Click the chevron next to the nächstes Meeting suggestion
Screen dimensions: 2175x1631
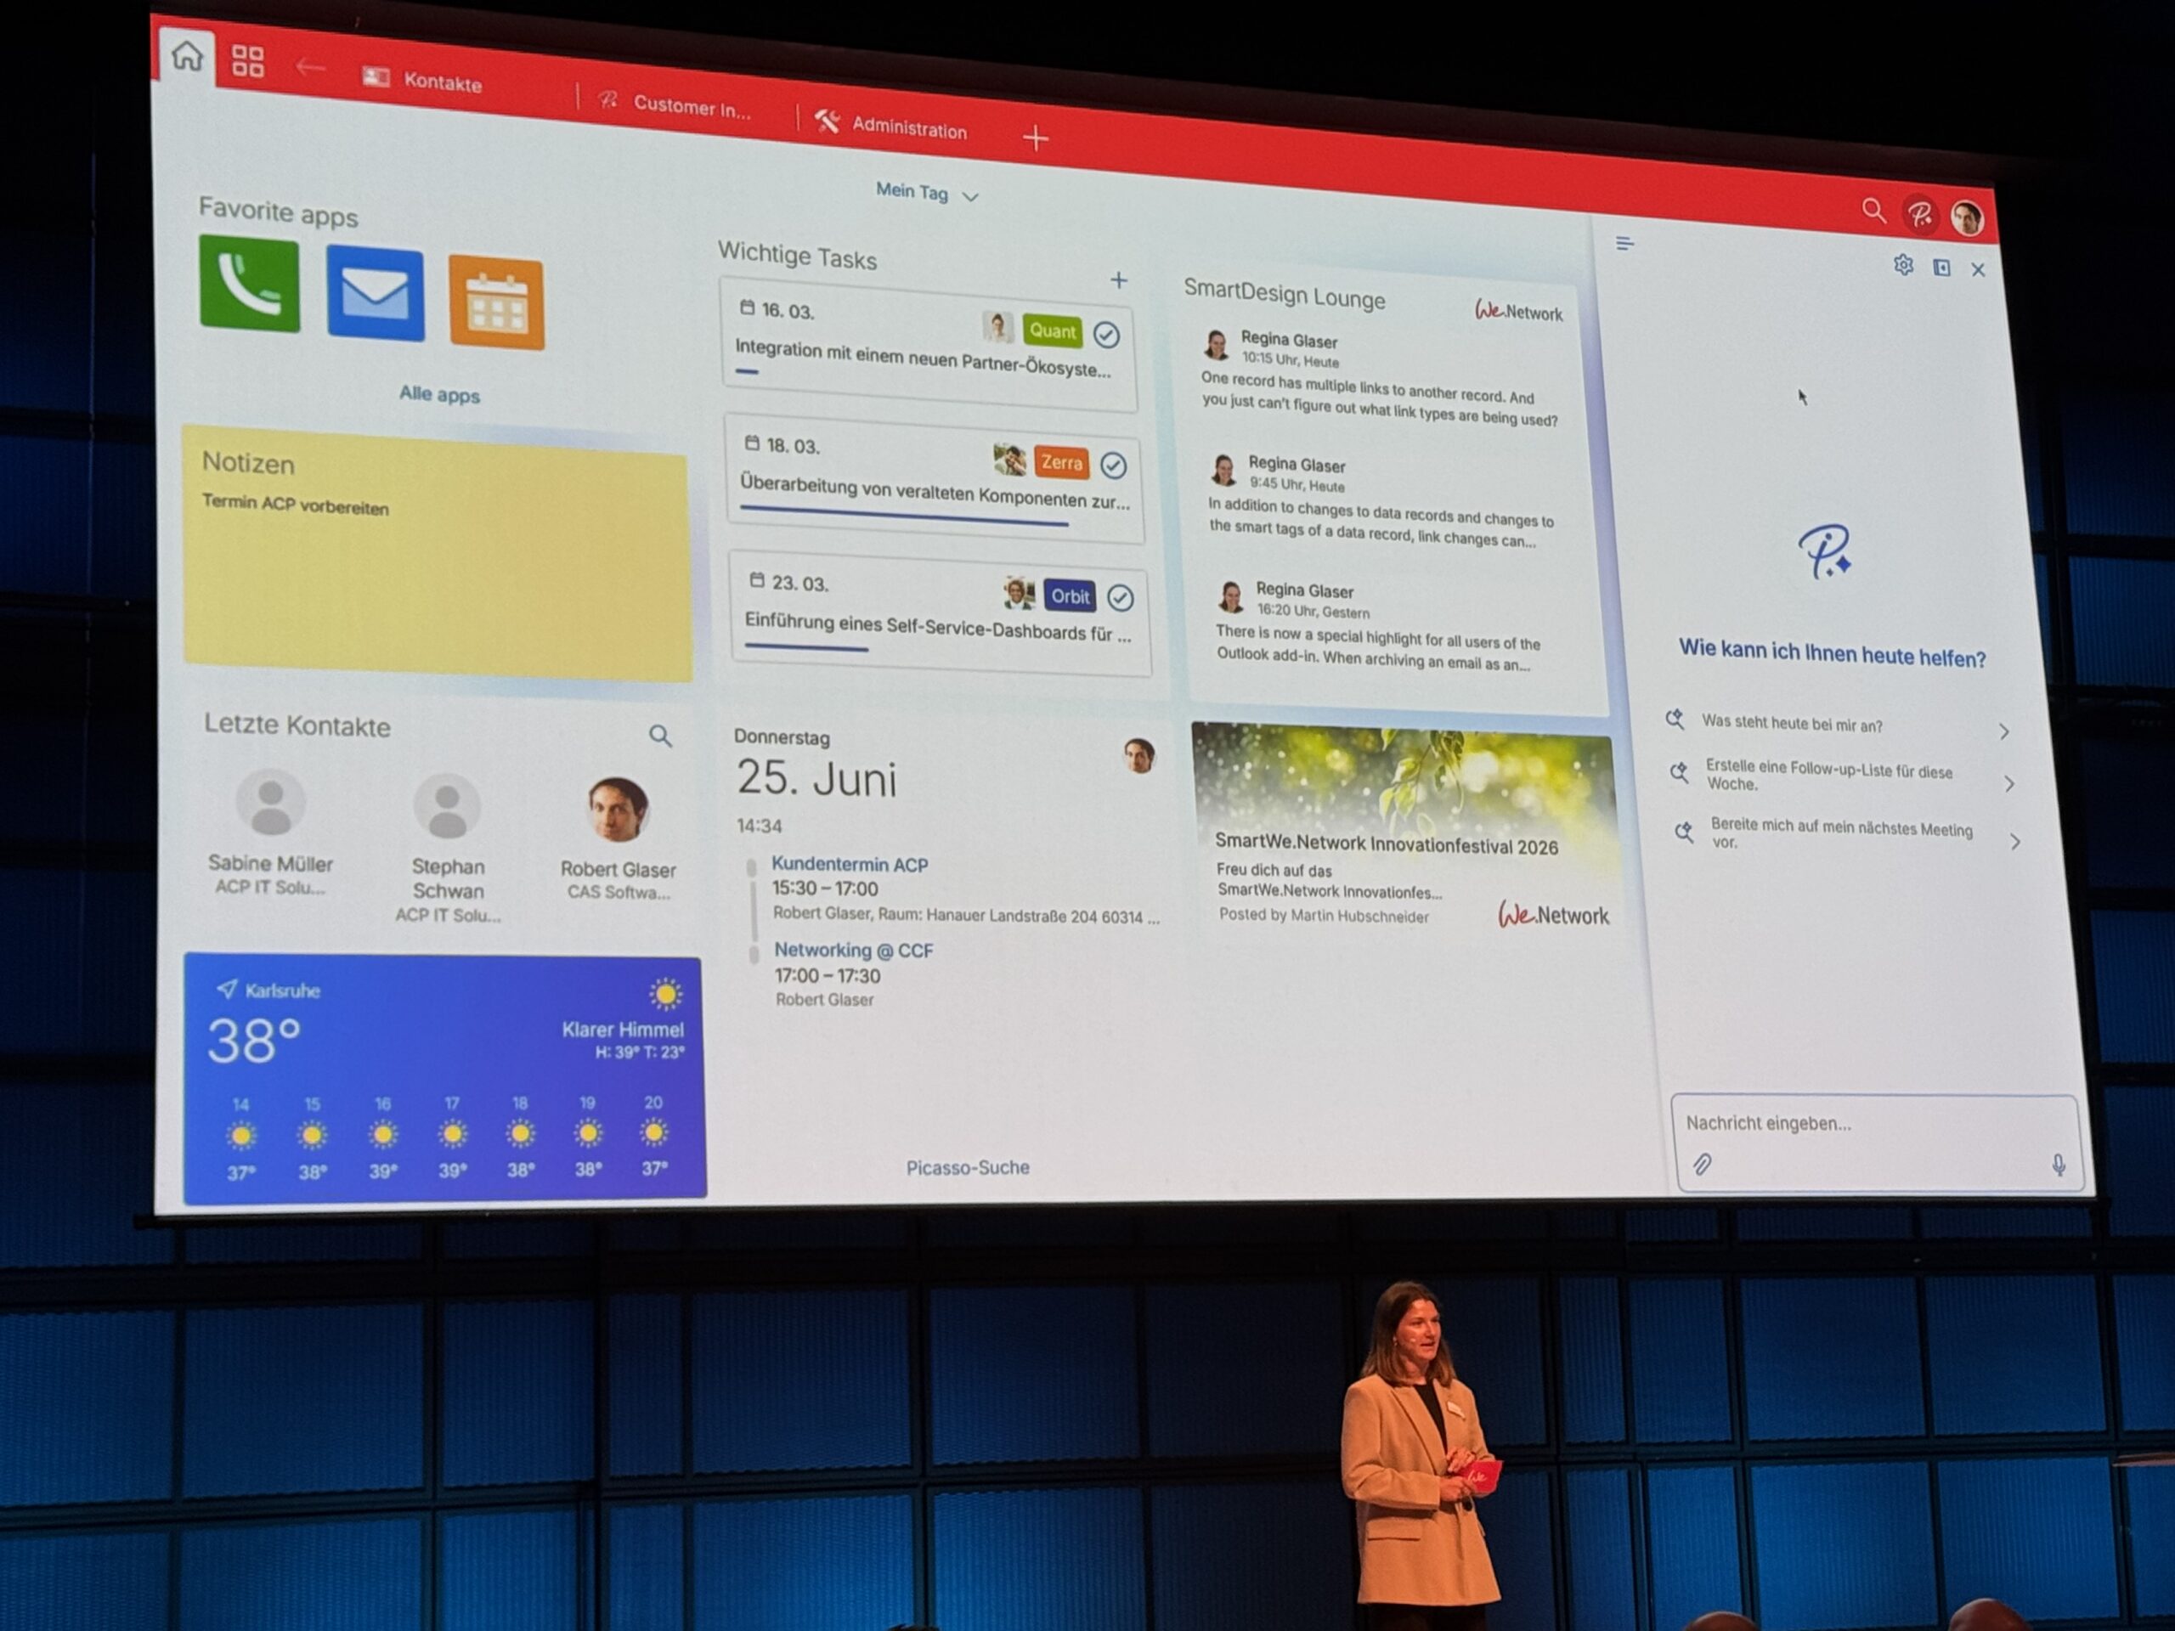[x=2014, y=842]
